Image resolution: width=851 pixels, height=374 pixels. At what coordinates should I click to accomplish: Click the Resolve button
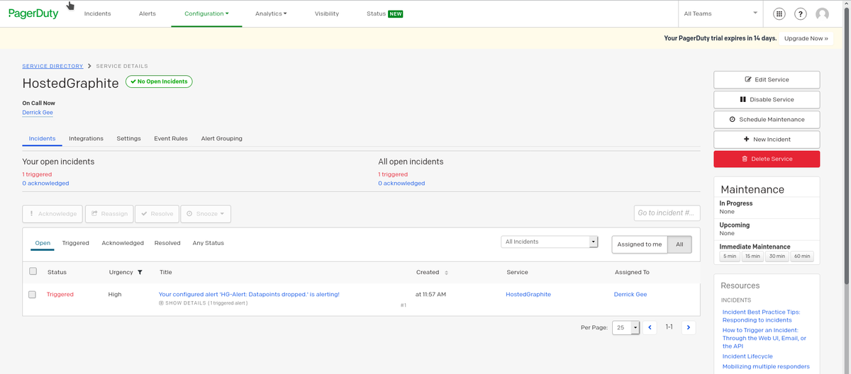tap(157, 213)
